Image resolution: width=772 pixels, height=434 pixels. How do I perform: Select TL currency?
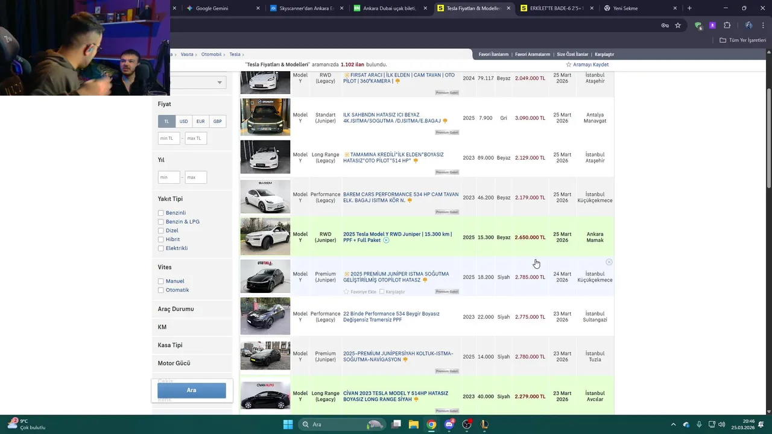(166, 121)
